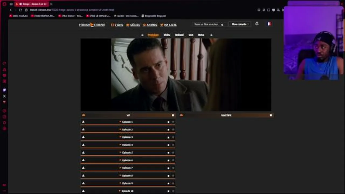Play Episode 4
The width and height of the screenshot is (345, 194).
[x=126, y=145]
